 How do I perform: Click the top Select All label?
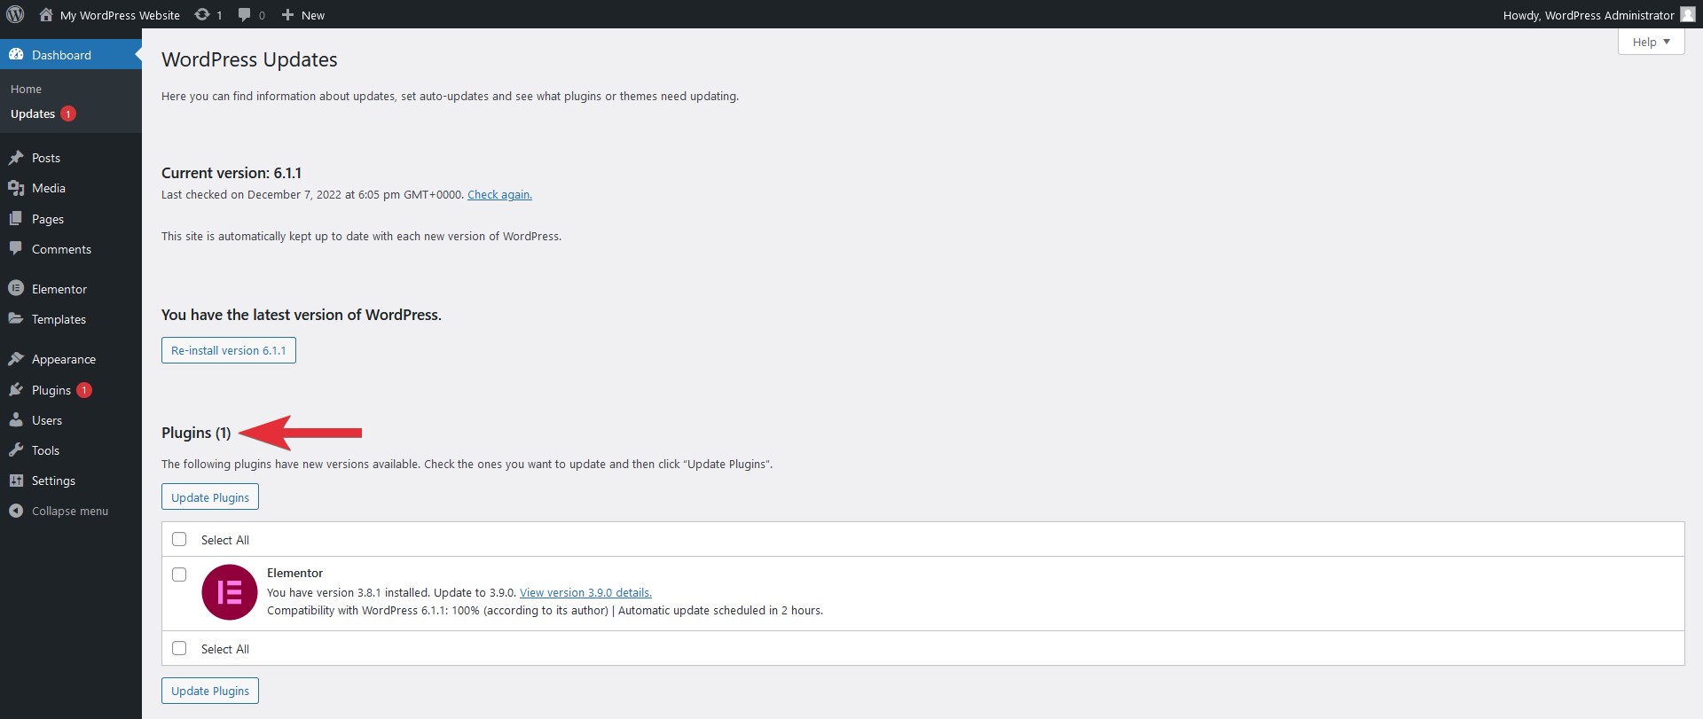pos(225,540)
